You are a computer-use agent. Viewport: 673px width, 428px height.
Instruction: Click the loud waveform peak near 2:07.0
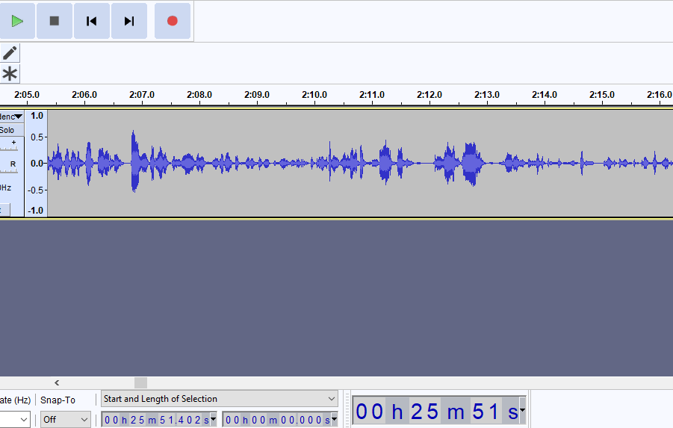(x=134, y=161)
